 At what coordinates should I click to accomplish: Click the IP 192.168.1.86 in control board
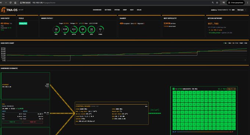point(119,119)
